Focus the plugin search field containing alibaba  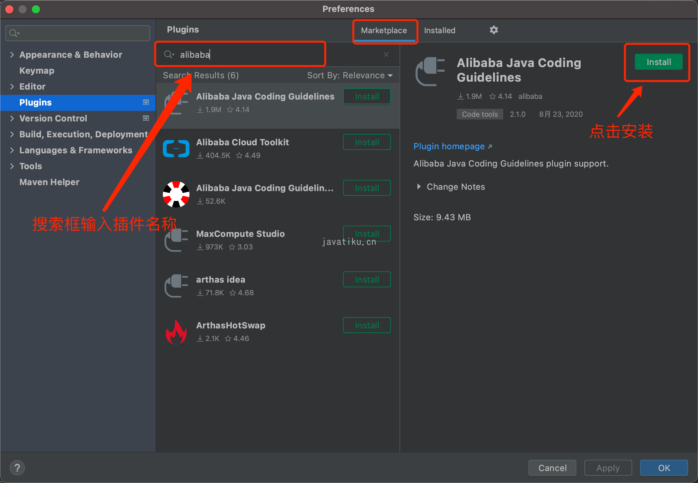(x=278, y=54)
